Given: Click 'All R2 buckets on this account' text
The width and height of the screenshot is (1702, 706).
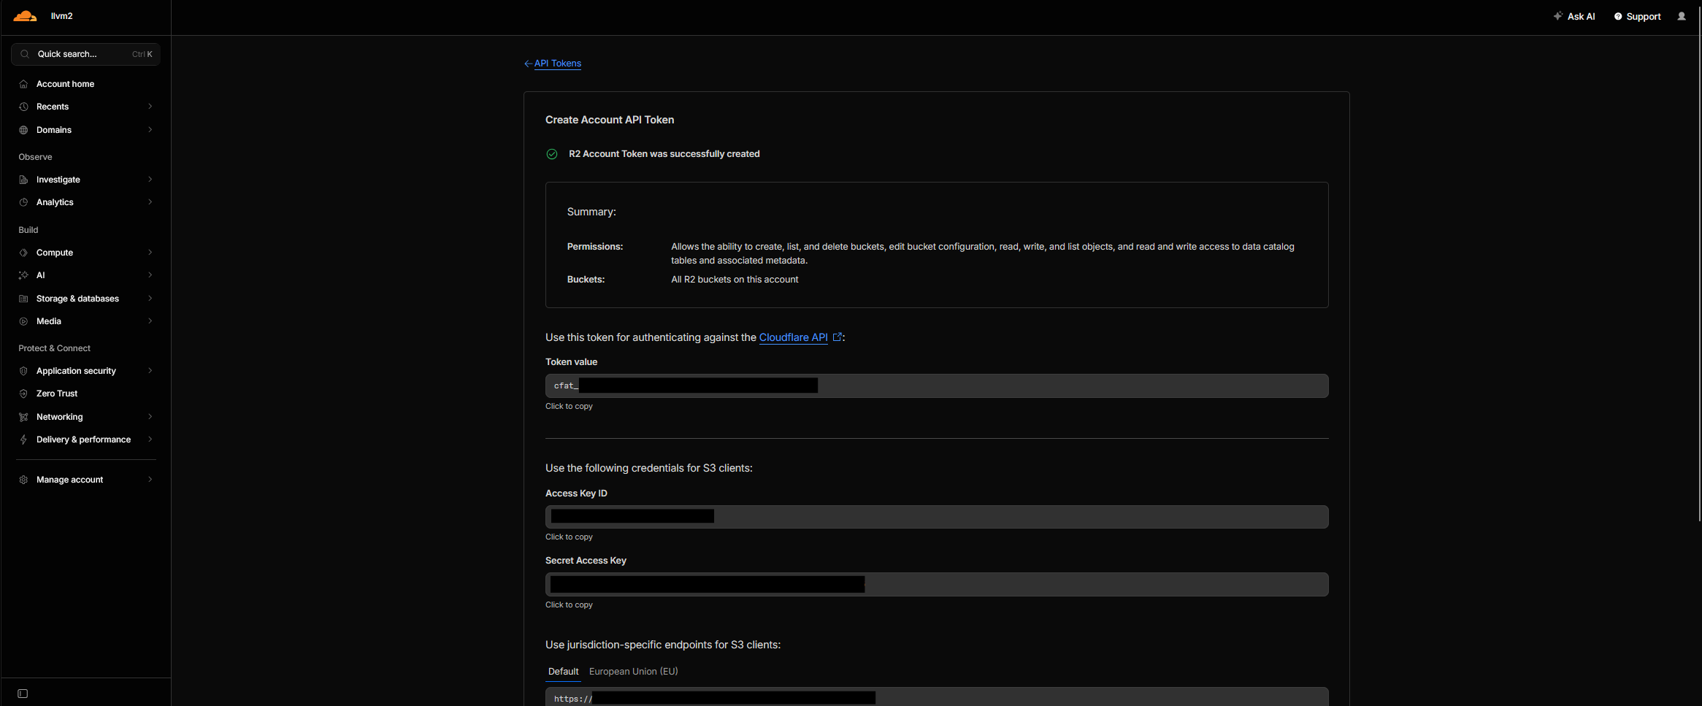Looking at the screenshot, I should pos(735,280).
